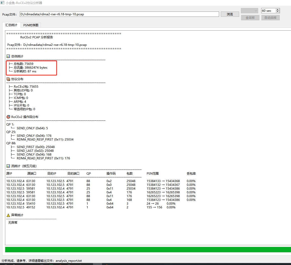Click the chart icon beside 总体统计
This screenshot has height=265, width=291.
pos(8,56)
